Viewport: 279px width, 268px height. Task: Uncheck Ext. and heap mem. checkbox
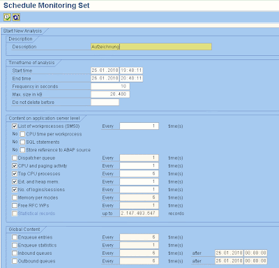[15, 181]
